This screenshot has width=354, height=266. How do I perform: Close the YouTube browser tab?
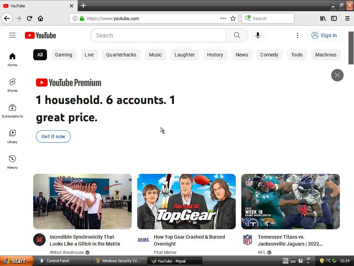click(71, 6)
